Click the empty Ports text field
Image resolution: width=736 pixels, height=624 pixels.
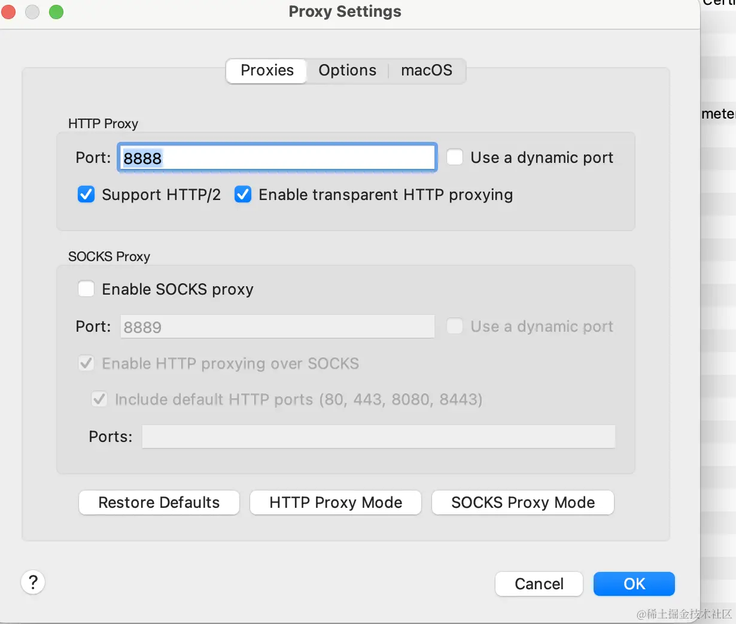378,437
